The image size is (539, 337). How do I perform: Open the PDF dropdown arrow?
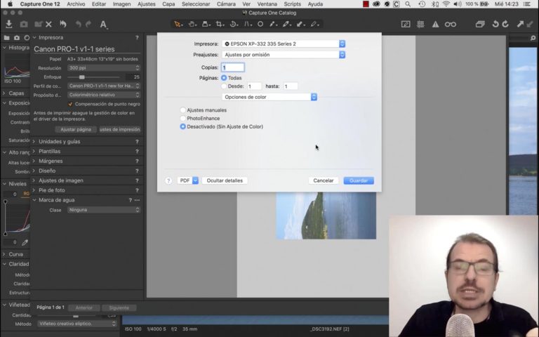(195, 180)
